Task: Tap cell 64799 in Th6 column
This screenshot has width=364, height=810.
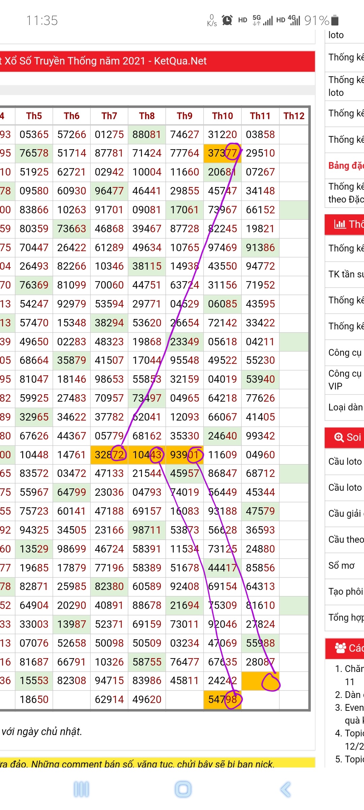Action: (71, 492)
